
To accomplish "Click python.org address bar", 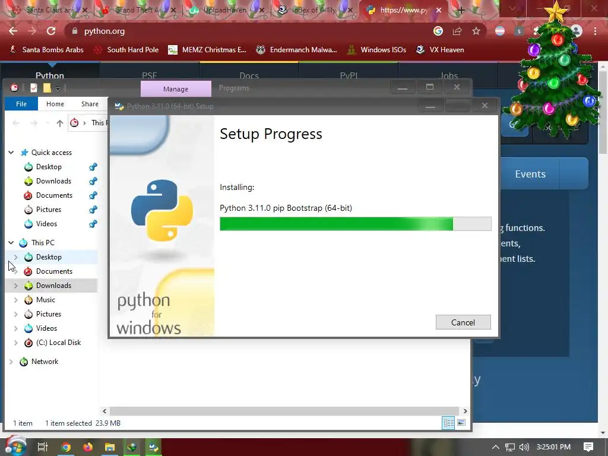I will pyautogui.click(x=248, y=31).
